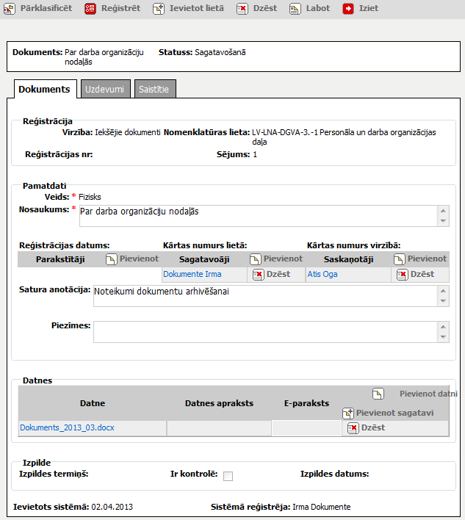Image resolution: width=465 pixels, height=520 pixels.
Task: Open the Saistītie tab
Action: 155,89
